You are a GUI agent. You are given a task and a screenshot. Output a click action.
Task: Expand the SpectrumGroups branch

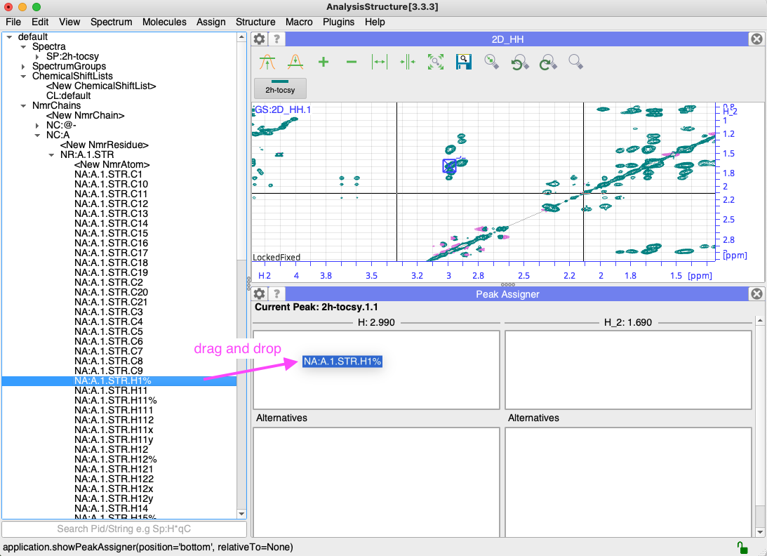click(23, 67)
